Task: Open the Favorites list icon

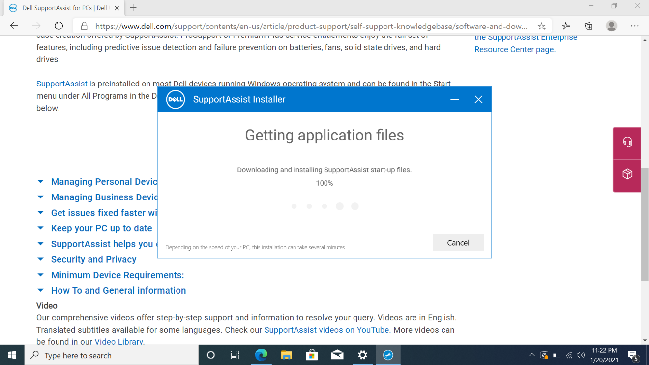Action: pyautogui.click(x=566, y=26)
